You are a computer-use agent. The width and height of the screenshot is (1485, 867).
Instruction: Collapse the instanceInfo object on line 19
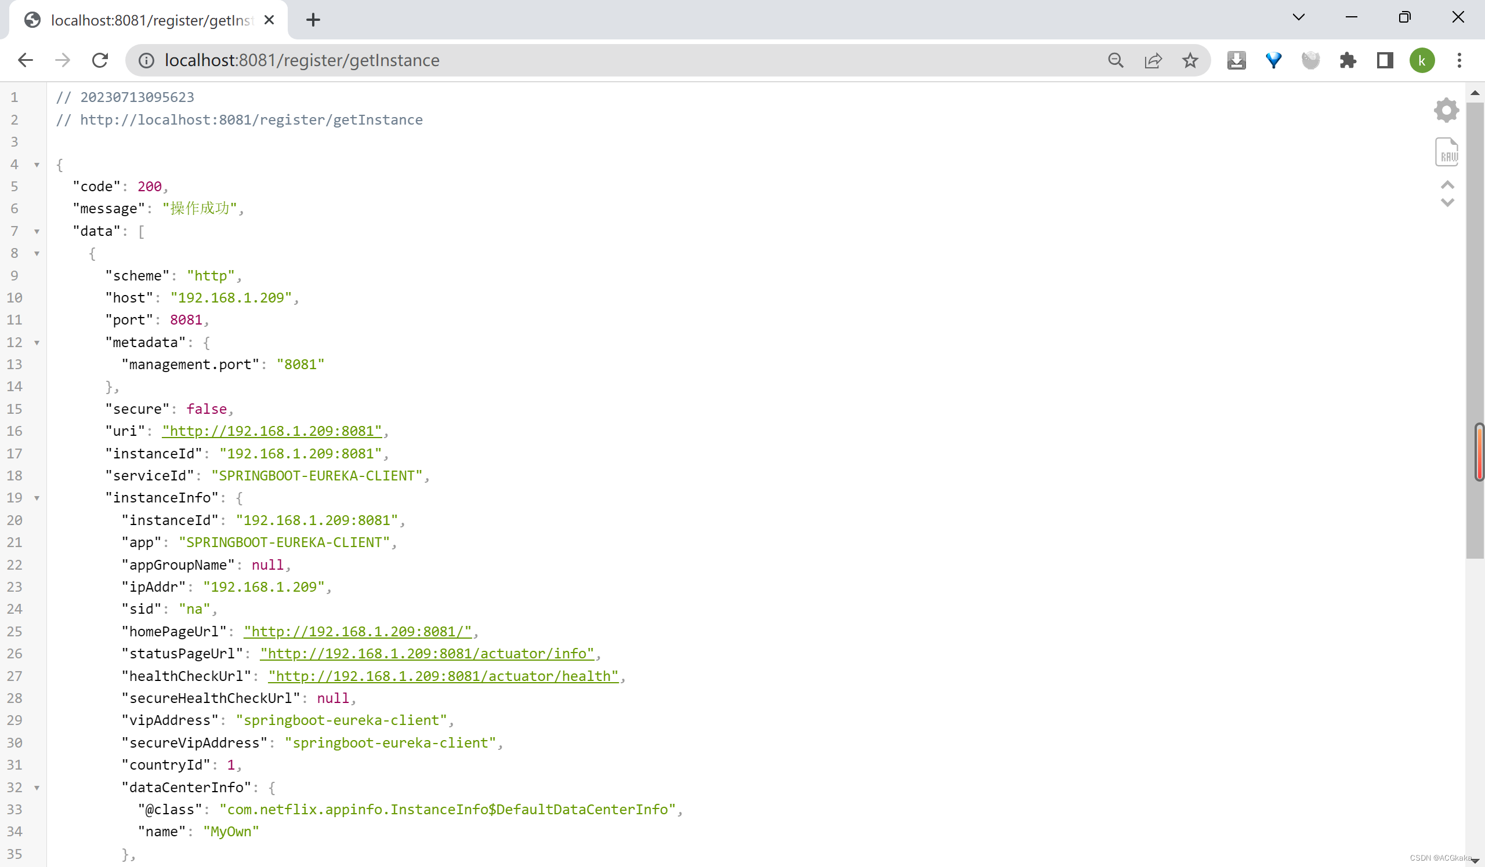pos(37,497)
